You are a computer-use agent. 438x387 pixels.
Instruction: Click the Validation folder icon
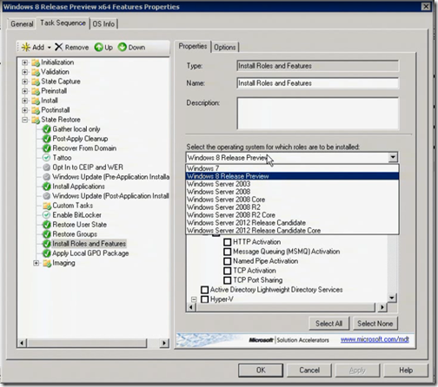pyautogui.click(x=36, y=72)
